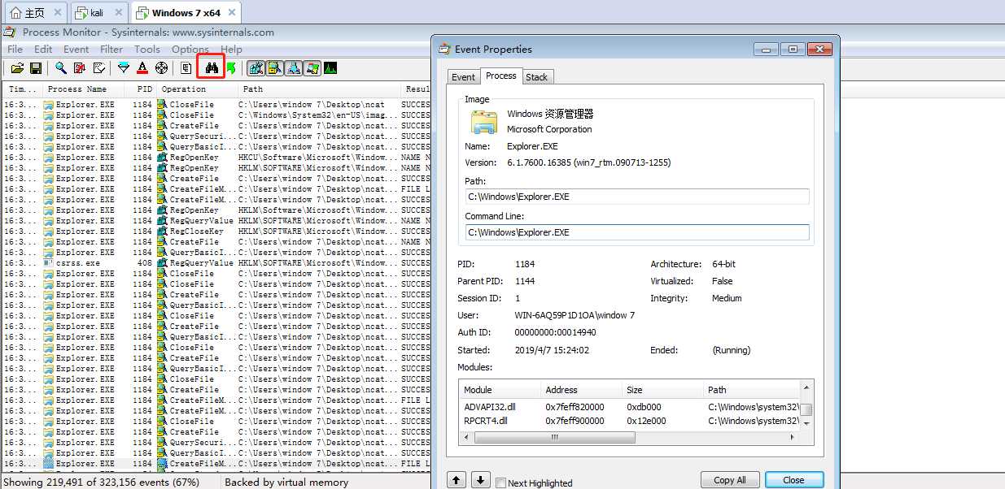Toggle Show Network Activity icon
The width and height of the screenshot is (1005, 489).
click(294, 68)
